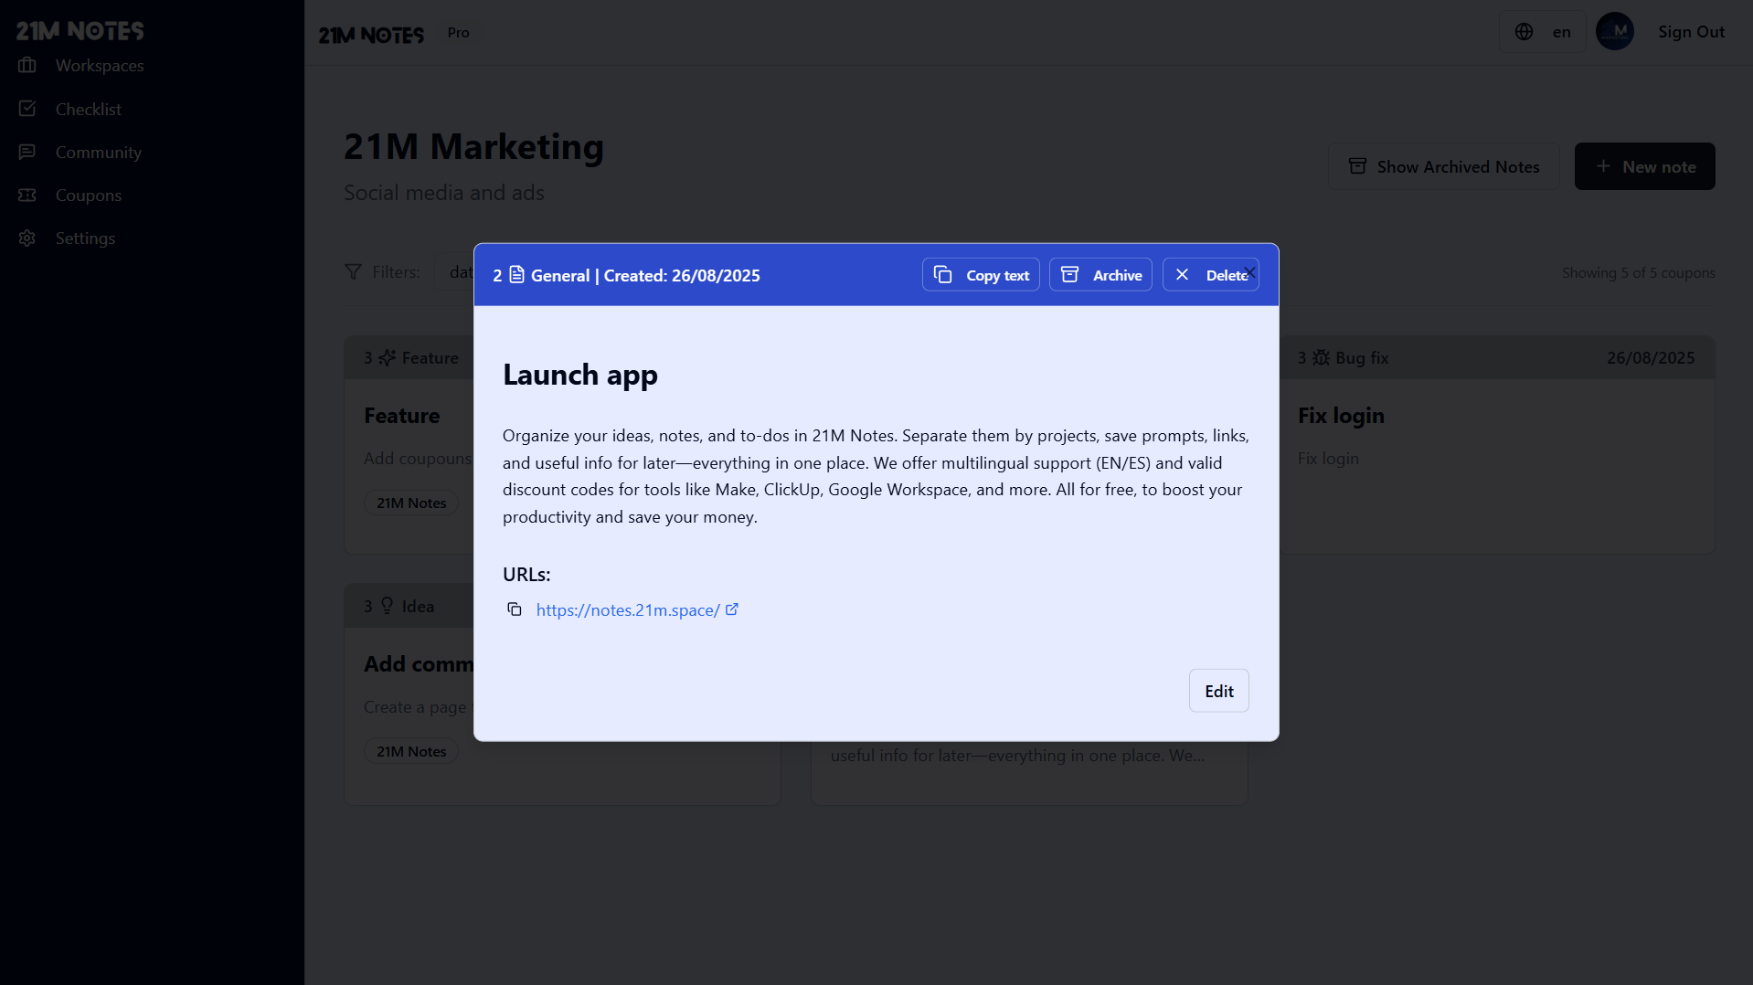Click the external link icon beside URL

pos(731,609)
